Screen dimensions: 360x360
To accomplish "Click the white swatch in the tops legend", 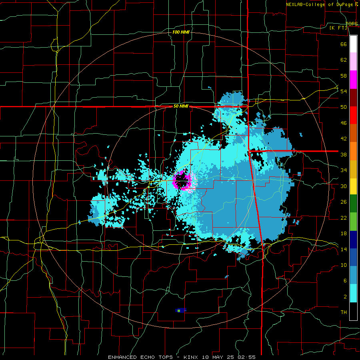I will click(x=353, y=44).
